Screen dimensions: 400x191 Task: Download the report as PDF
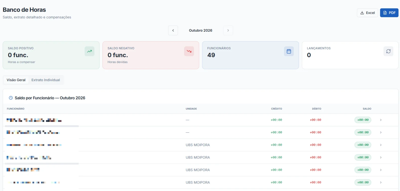tap(389, 13)
